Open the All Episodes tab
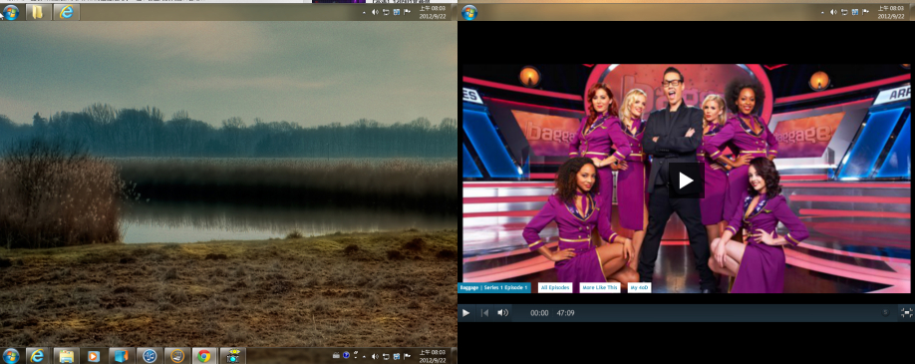Screen dimensions: 915x364 [x=555, y=287]
